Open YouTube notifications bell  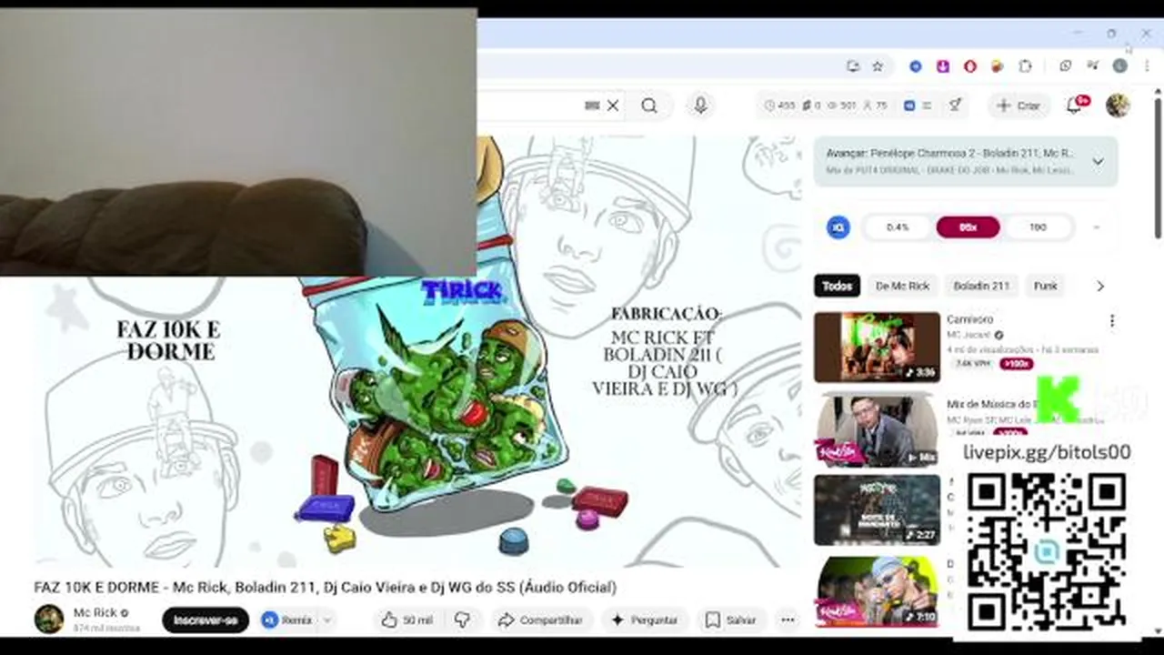coord(1074,106)
